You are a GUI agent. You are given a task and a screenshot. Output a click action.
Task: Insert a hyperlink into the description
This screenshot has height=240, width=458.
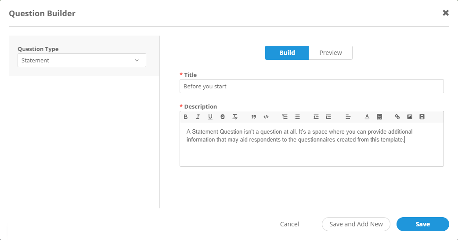397,117
